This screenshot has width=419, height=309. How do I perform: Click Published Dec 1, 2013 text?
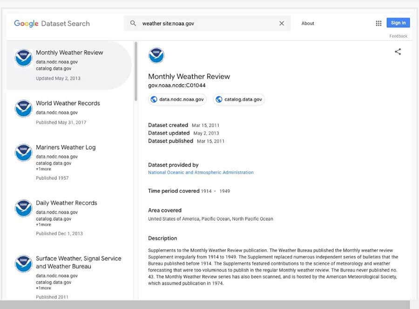(x=59, y=234)
